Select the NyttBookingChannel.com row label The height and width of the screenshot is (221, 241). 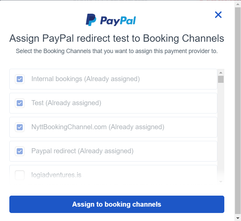tap(98, 127)
